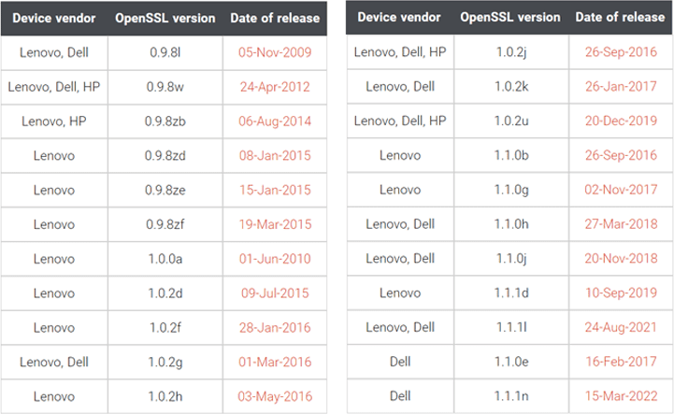
Task: Click the 27-Mar-2018 release date
Action: pos(620,224)
